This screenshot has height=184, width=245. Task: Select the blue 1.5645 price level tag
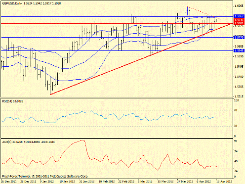pyautogui.click(x=239, y=50)
